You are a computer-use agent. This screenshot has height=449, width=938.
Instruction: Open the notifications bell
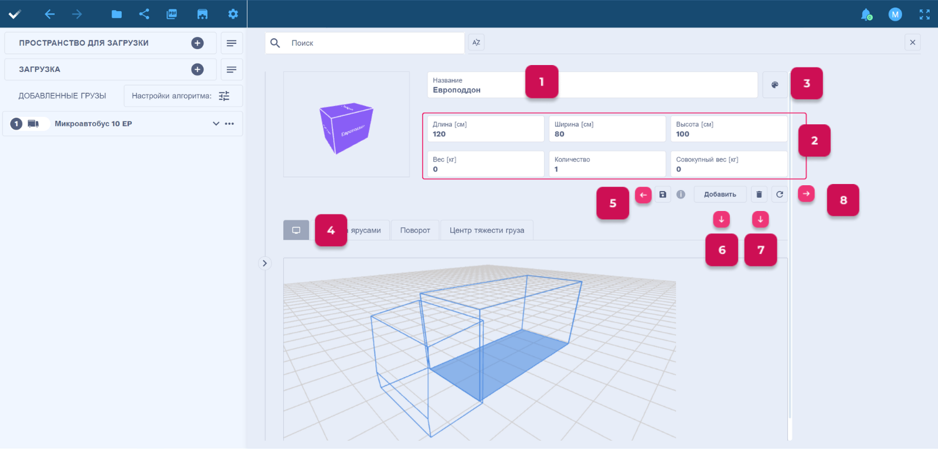tap(866, 15)
